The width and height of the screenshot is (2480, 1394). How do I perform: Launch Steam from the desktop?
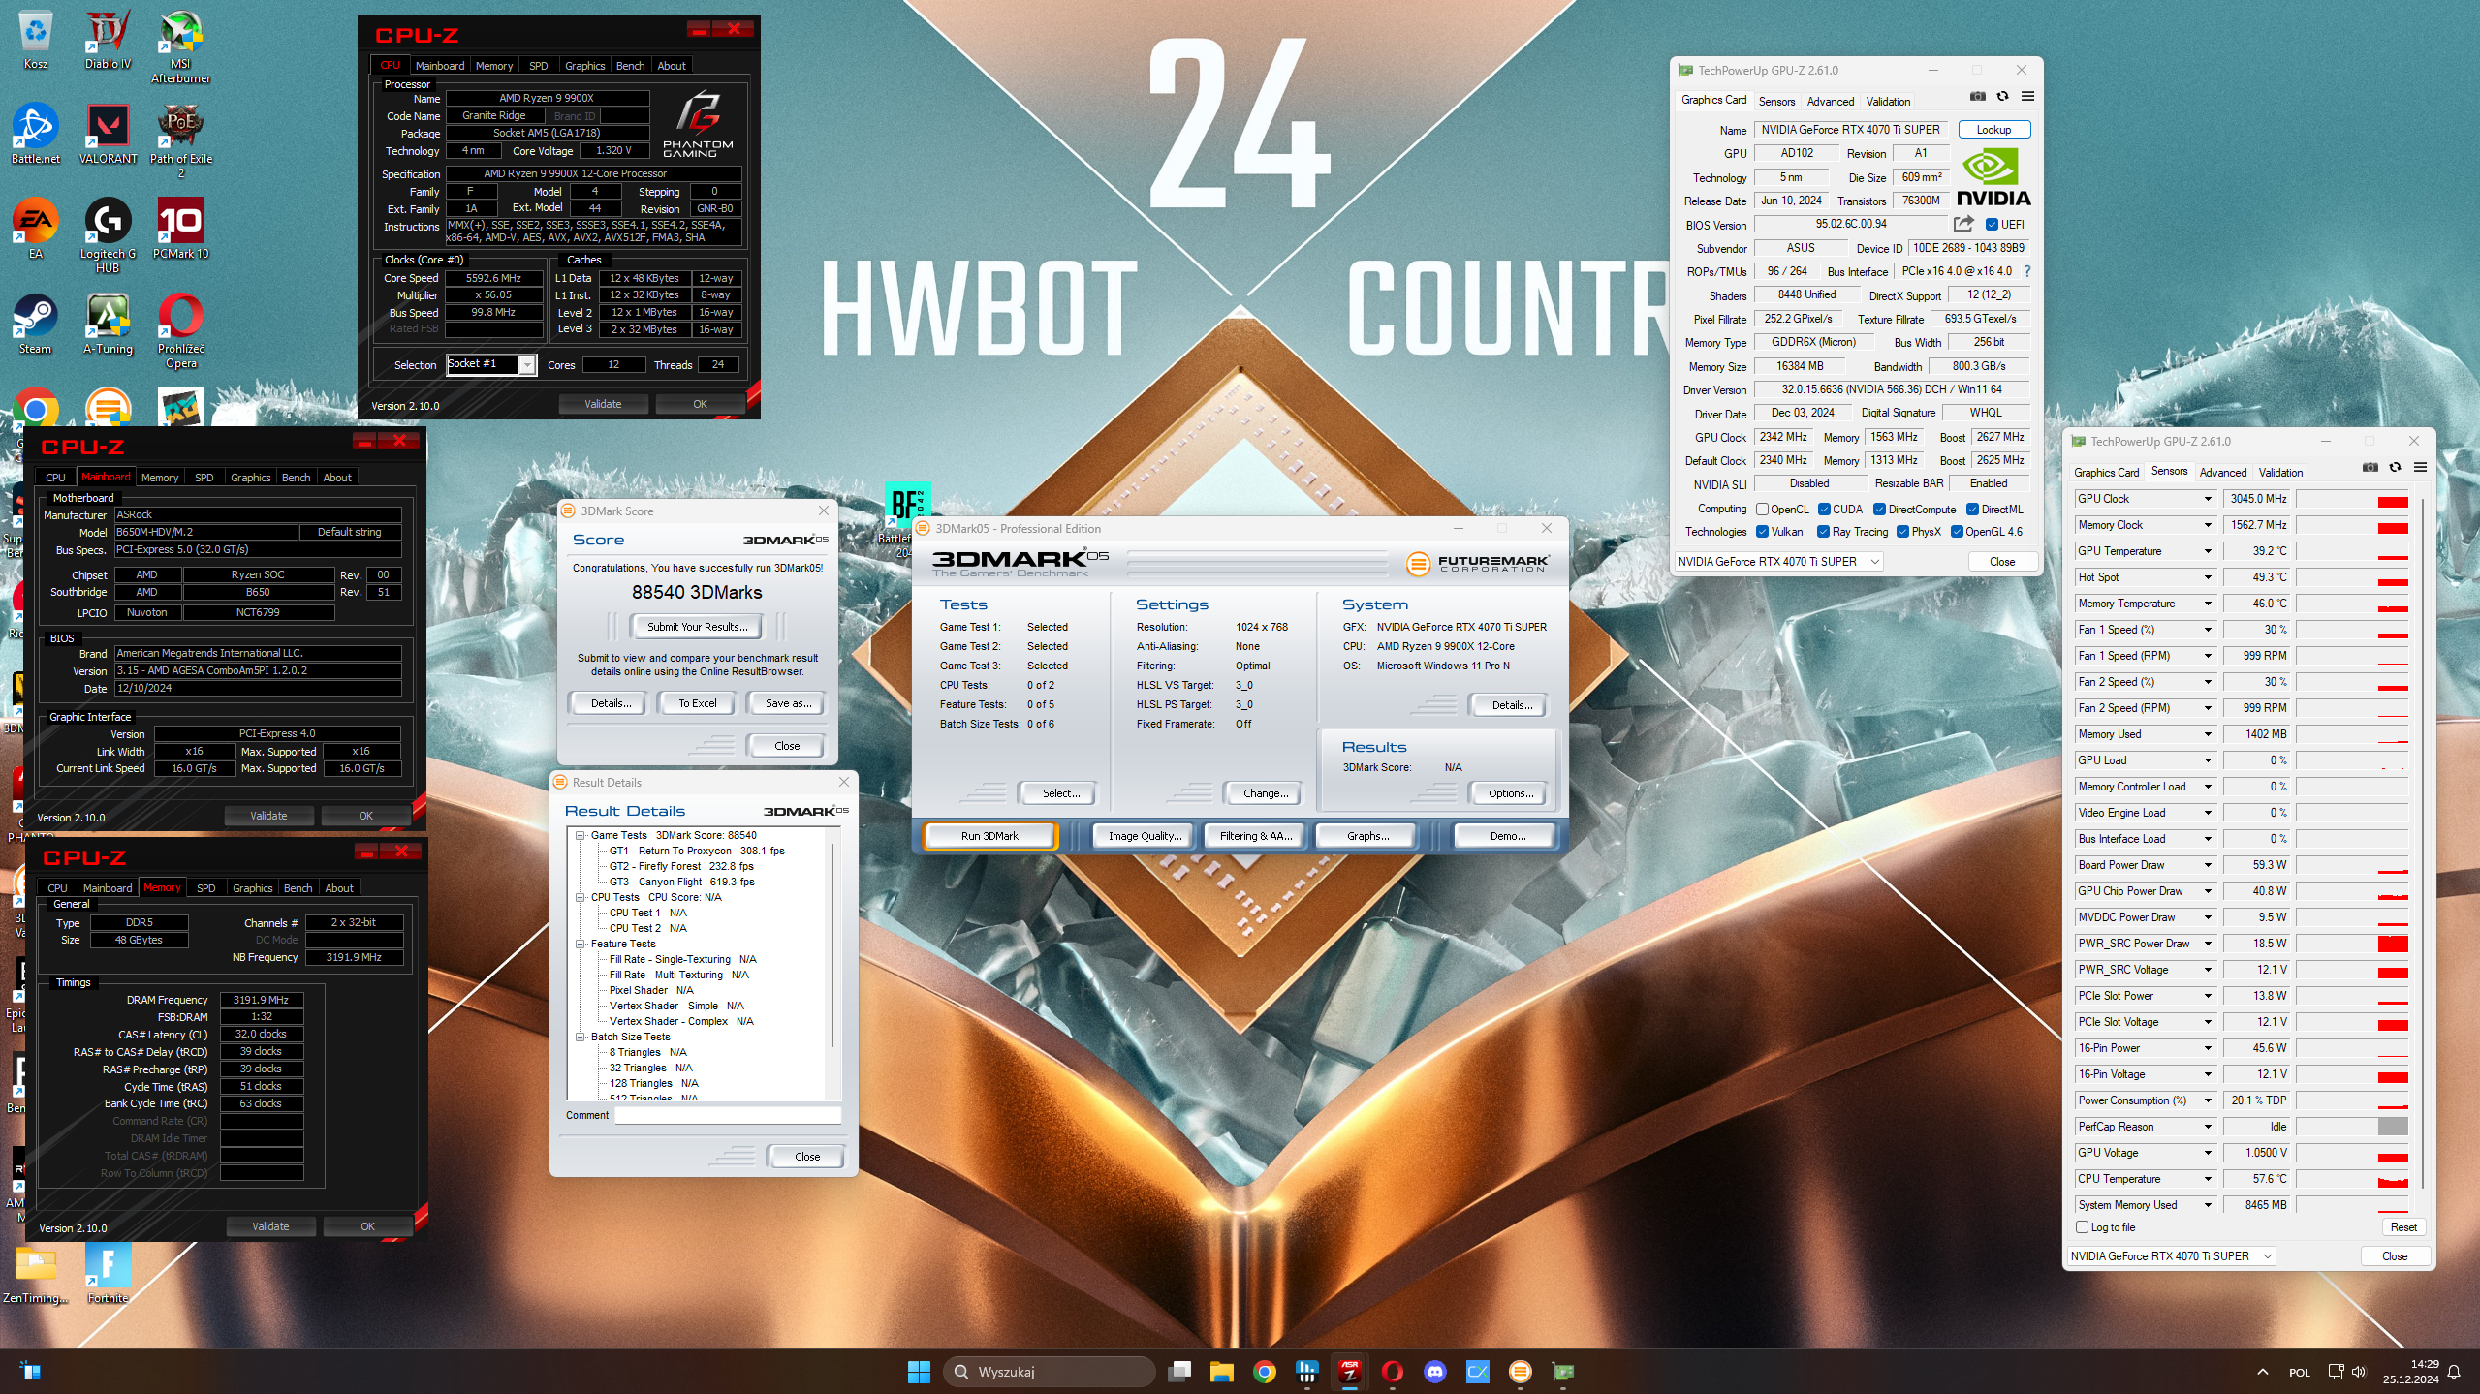point(35,325)
